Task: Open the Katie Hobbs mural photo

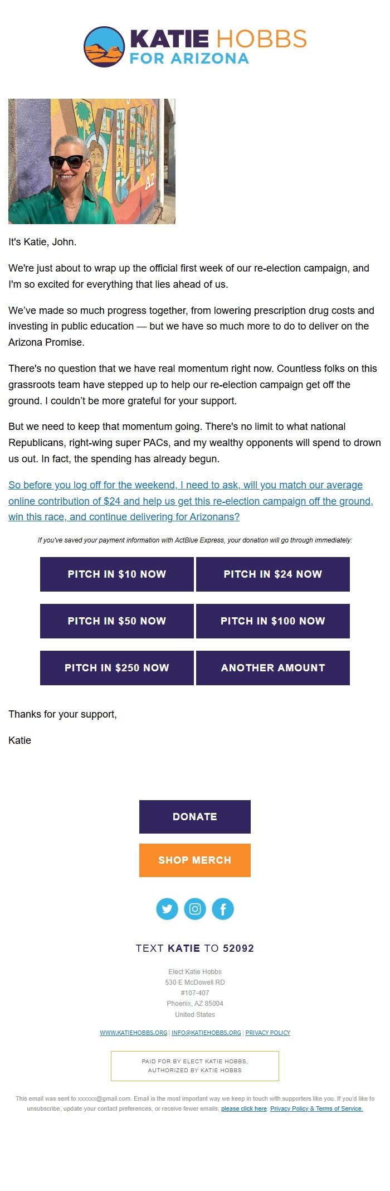Action: (x=92, y=162)
